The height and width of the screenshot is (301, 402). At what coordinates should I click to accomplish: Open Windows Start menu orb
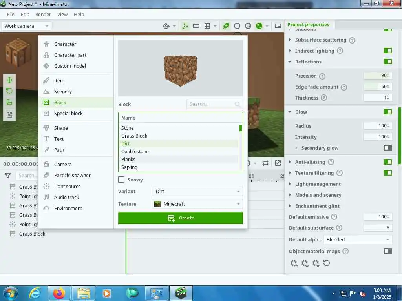[11, 293]
